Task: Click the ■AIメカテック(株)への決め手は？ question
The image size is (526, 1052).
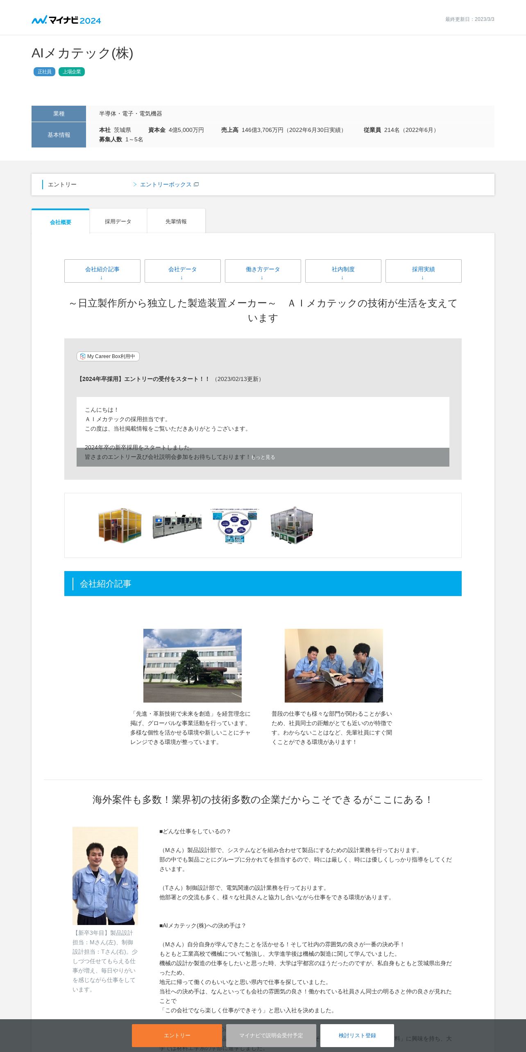Action: tap(203, 925)
